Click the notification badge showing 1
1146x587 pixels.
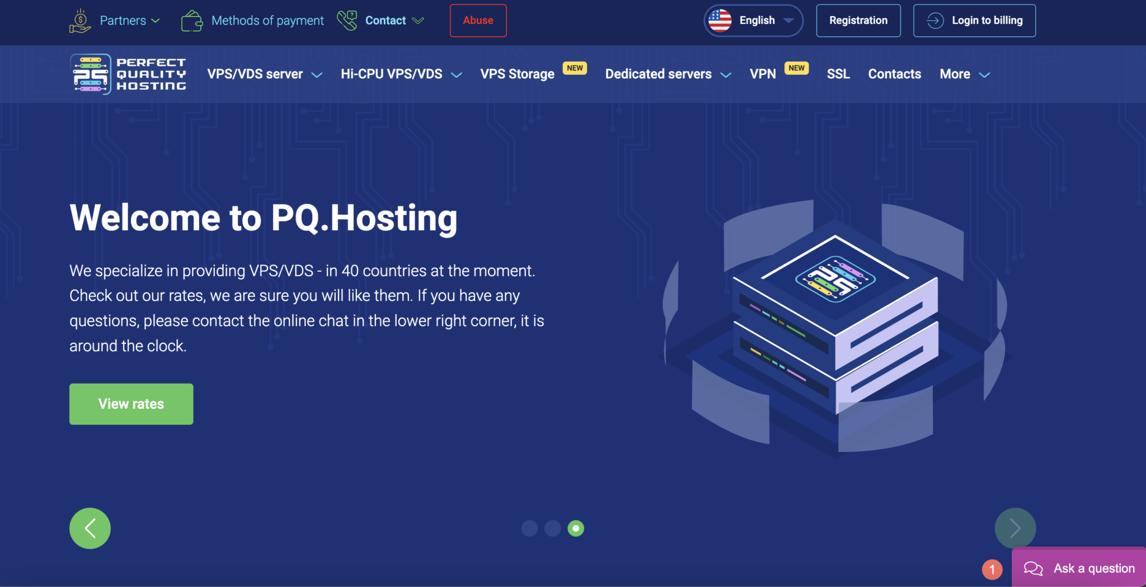point(991,569)
